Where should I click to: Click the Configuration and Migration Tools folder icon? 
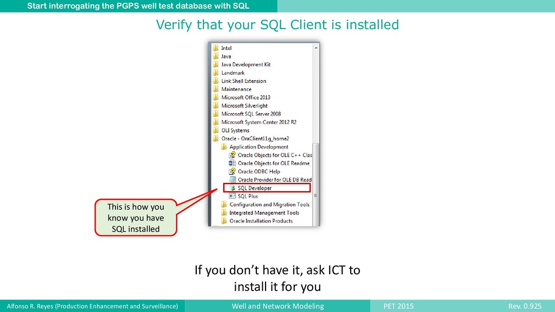(224, 204)
